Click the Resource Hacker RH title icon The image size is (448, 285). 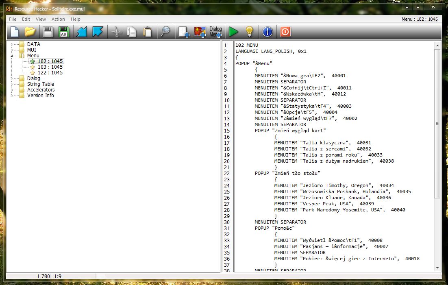(9, 9)
